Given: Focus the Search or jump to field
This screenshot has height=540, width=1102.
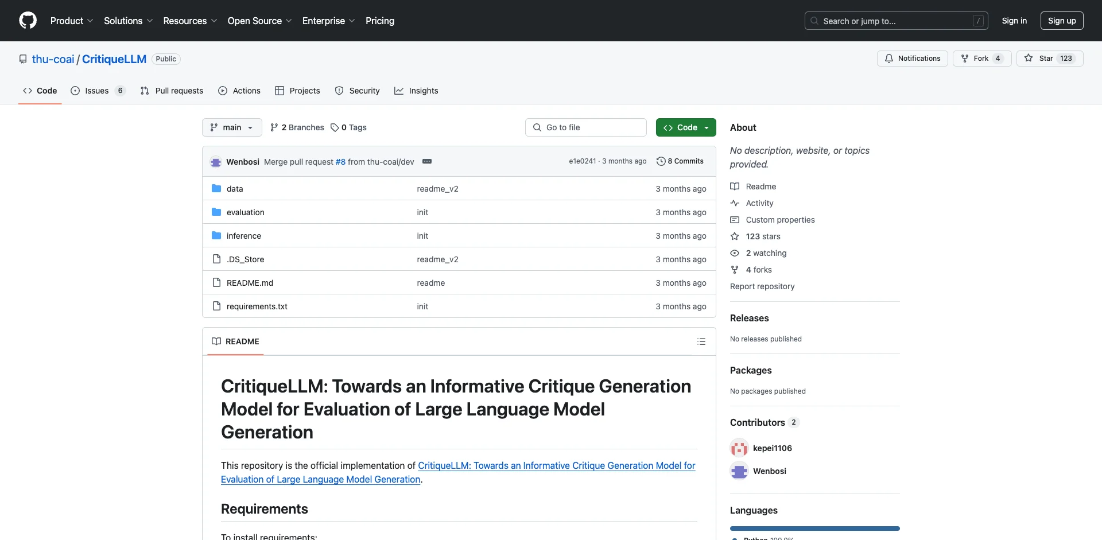Looking at the screenshot, I should click(x=896, y=21).
